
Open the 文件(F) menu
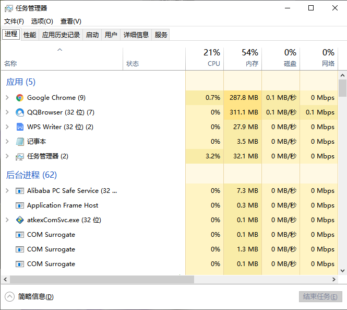coord(14,21)
